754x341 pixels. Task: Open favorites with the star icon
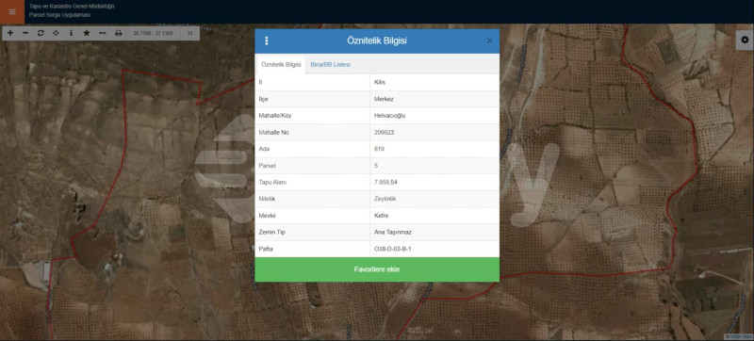(x=87, y=33)
